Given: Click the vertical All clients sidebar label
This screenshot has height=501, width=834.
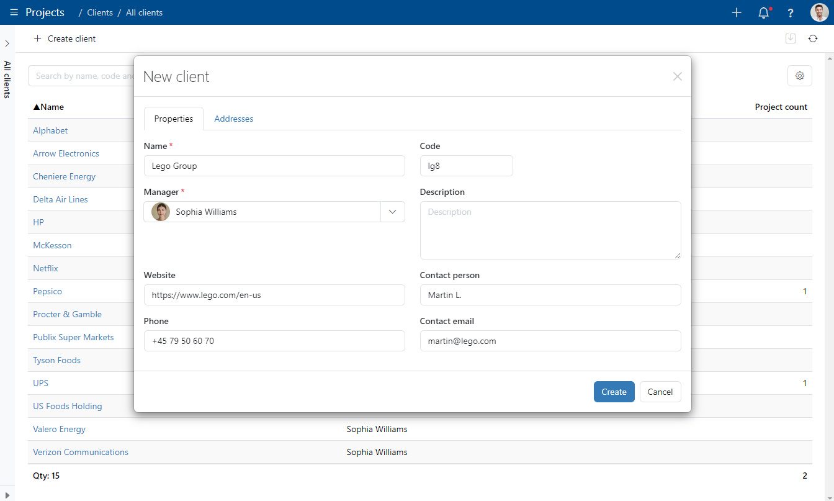Looking at the screenshot, I should coord(7,79).
